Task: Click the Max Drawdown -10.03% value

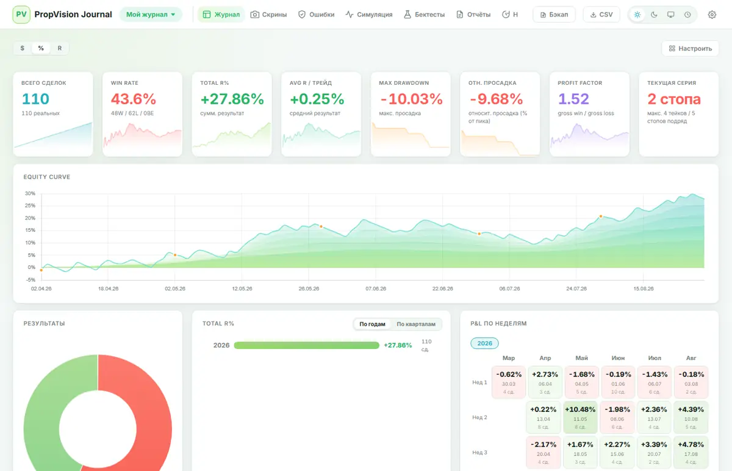Action: [411, 99]
